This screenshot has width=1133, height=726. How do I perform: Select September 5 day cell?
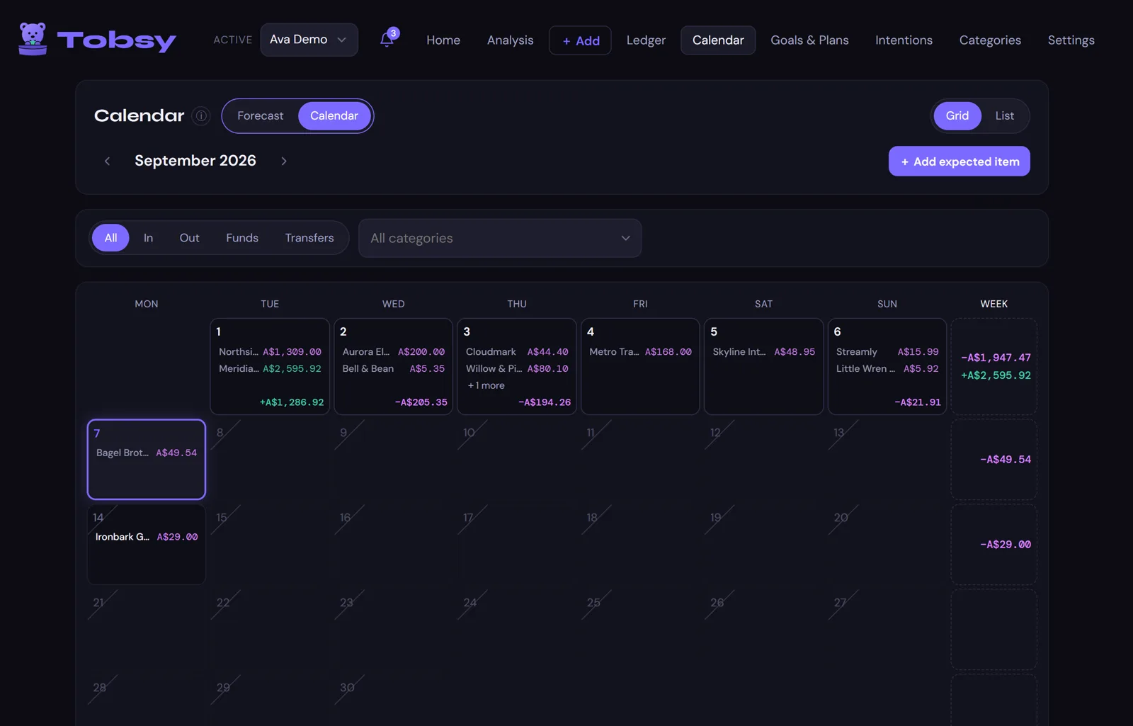(763, 366)
